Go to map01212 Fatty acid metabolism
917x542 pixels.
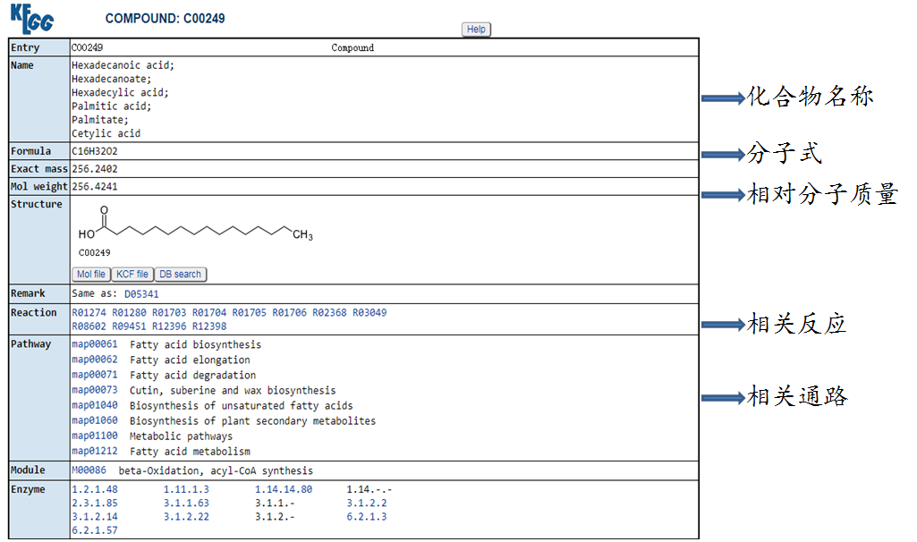(94, 452)
